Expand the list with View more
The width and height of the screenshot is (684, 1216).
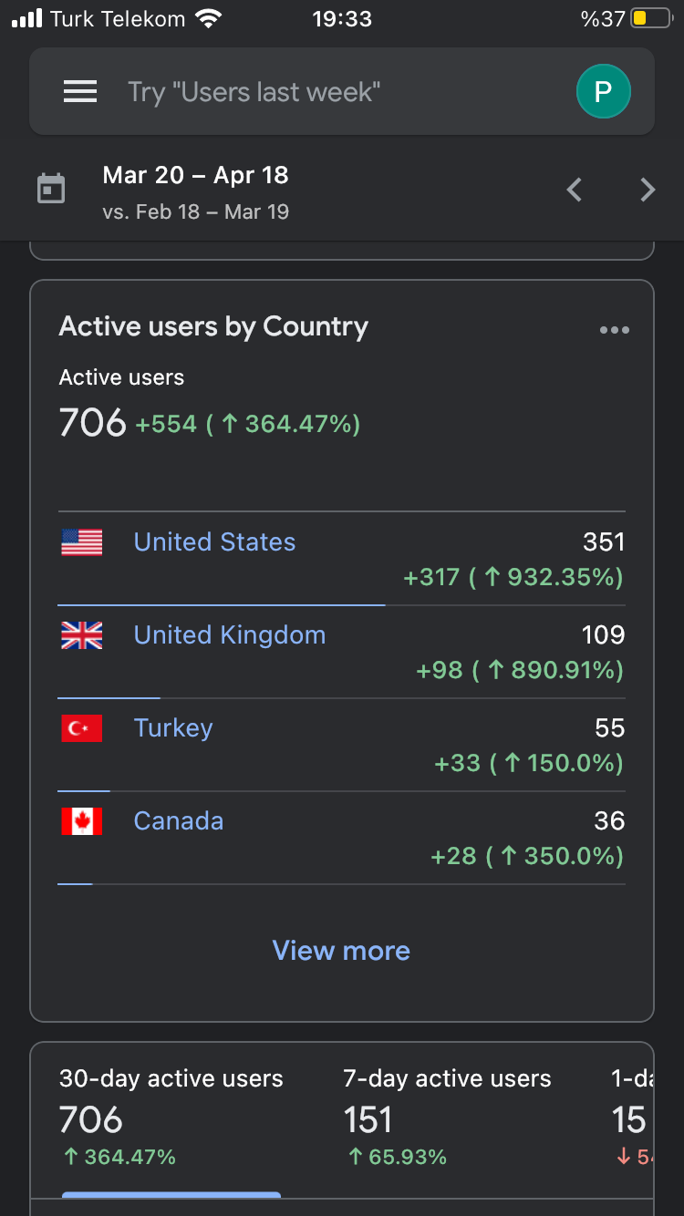point(341,951)
